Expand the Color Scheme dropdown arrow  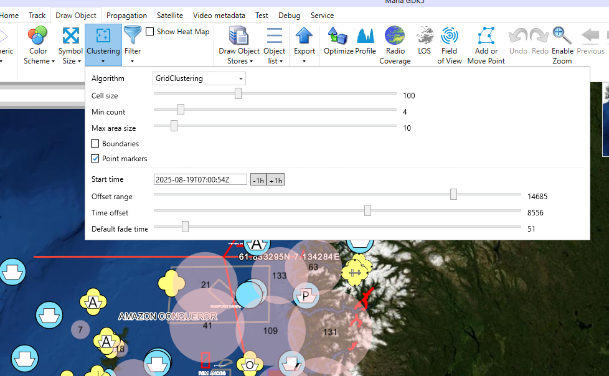pos(53,62)
